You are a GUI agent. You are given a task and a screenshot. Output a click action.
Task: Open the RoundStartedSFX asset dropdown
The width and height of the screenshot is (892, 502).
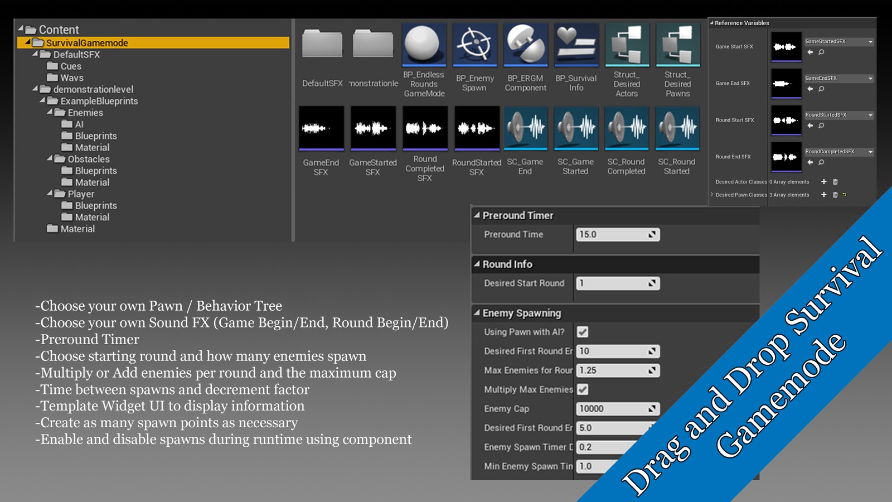click(839, 115)
